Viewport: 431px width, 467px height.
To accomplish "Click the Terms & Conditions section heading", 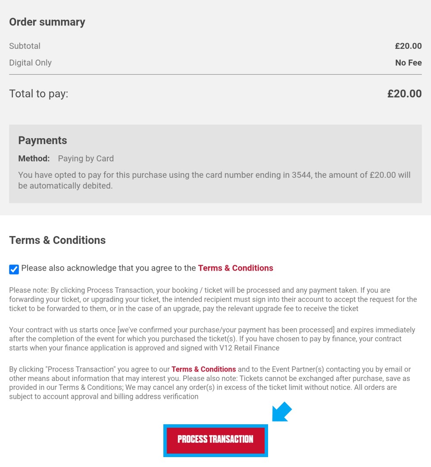I will 57,240.
